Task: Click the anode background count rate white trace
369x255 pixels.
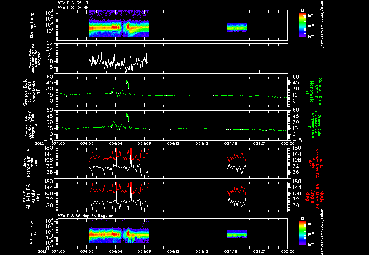Action: pyautogui.click(x=119, y=61)
